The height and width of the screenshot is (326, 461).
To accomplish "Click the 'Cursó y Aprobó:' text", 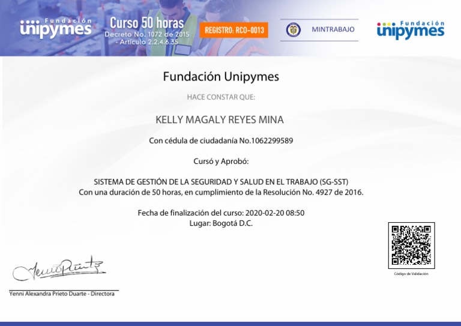I will pyautogui.click(x=221, y=161).
